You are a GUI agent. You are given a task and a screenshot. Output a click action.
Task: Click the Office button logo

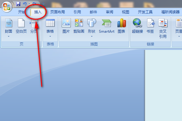tap(7, 7)
